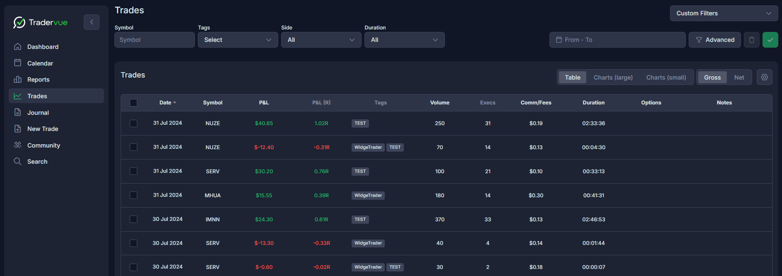This screenshot has height=276, width=782.
Task: Select the Table view tab
Action: coord(573,77)
